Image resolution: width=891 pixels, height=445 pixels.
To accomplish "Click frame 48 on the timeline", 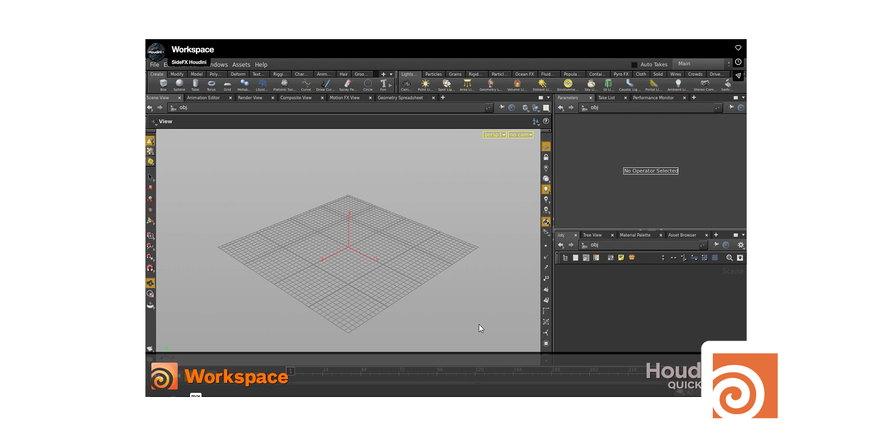I will click(x=364, y=370).
